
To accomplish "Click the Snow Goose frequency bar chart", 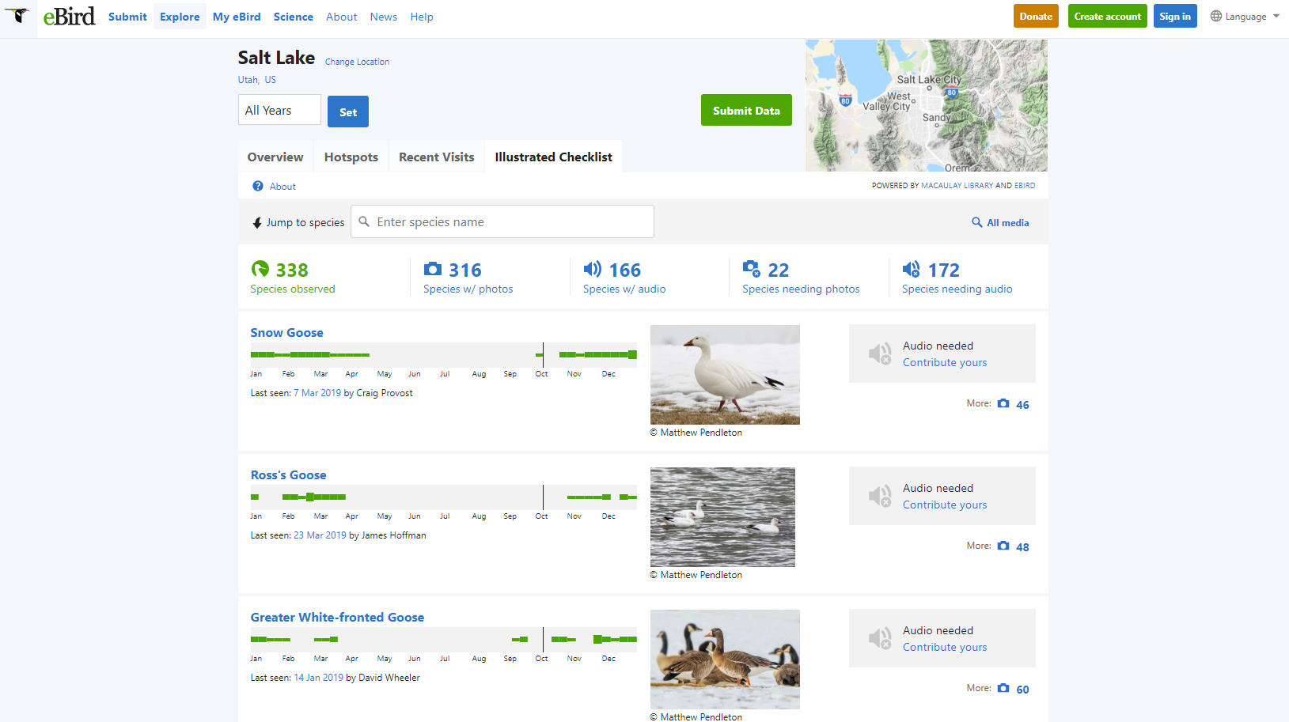I will tap(443, 355).
